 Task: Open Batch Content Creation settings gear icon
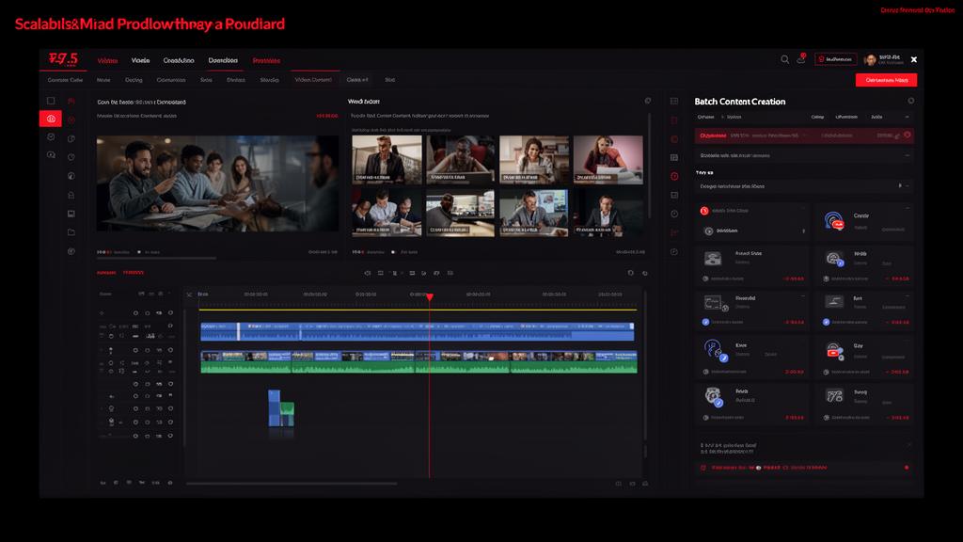(x=910, y=101)
